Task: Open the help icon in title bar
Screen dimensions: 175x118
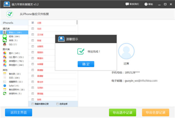Action: [146, 4]
